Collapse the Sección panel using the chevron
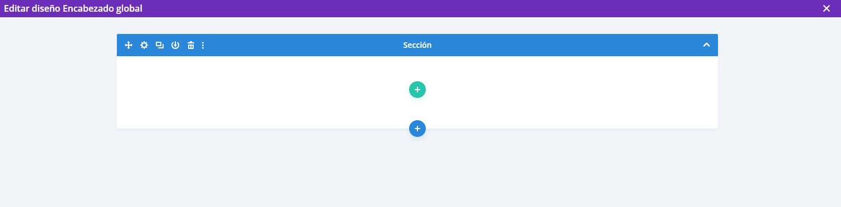The width and height of the screenshot is (841, 207). pos(706,45)
